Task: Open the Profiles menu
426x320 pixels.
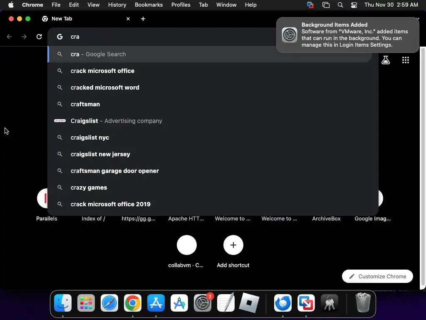Action: coord(181,5)
